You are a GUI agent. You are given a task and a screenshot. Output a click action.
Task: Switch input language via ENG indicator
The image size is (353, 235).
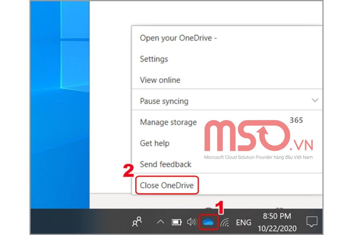[x=244, y=222]
